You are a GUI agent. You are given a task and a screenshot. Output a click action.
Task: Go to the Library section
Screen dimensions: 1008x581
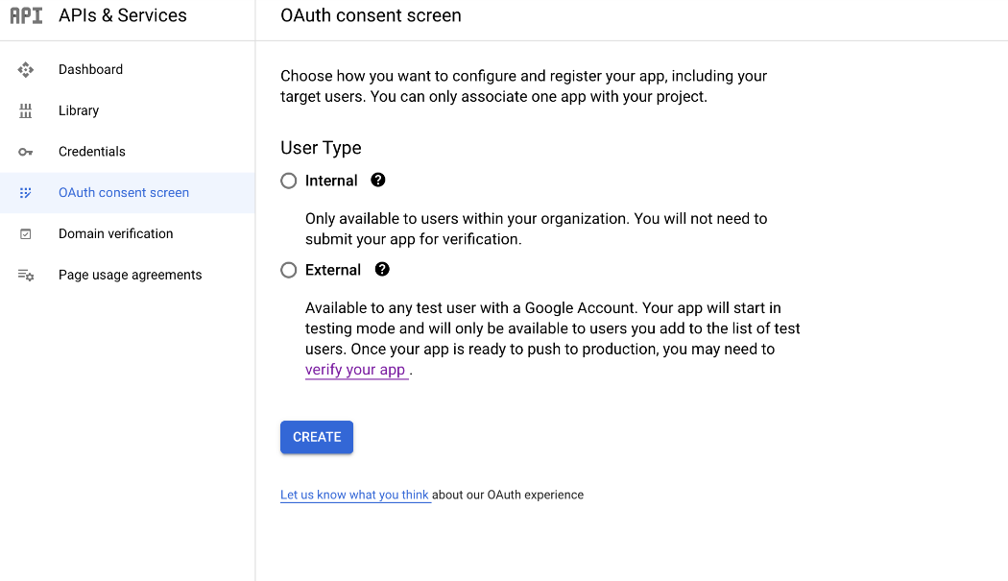[x=78, y=110]
